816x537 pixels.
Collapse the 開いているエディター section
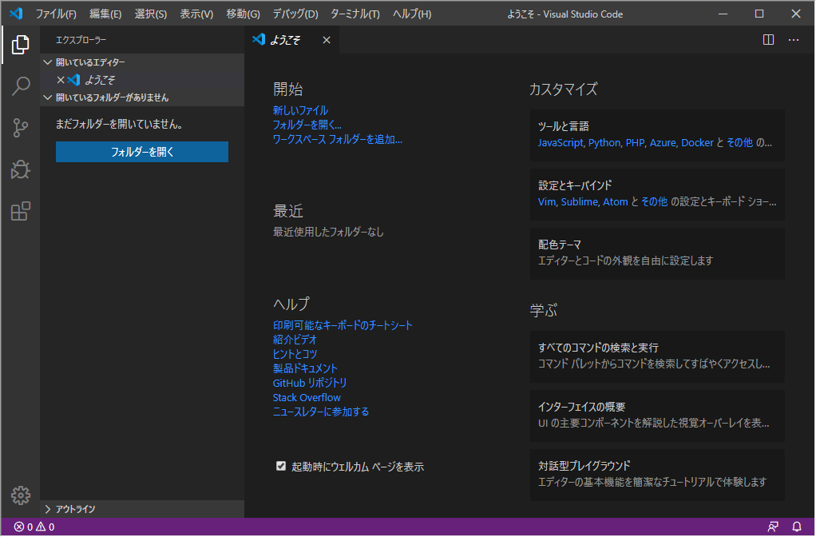click(142, 62)
